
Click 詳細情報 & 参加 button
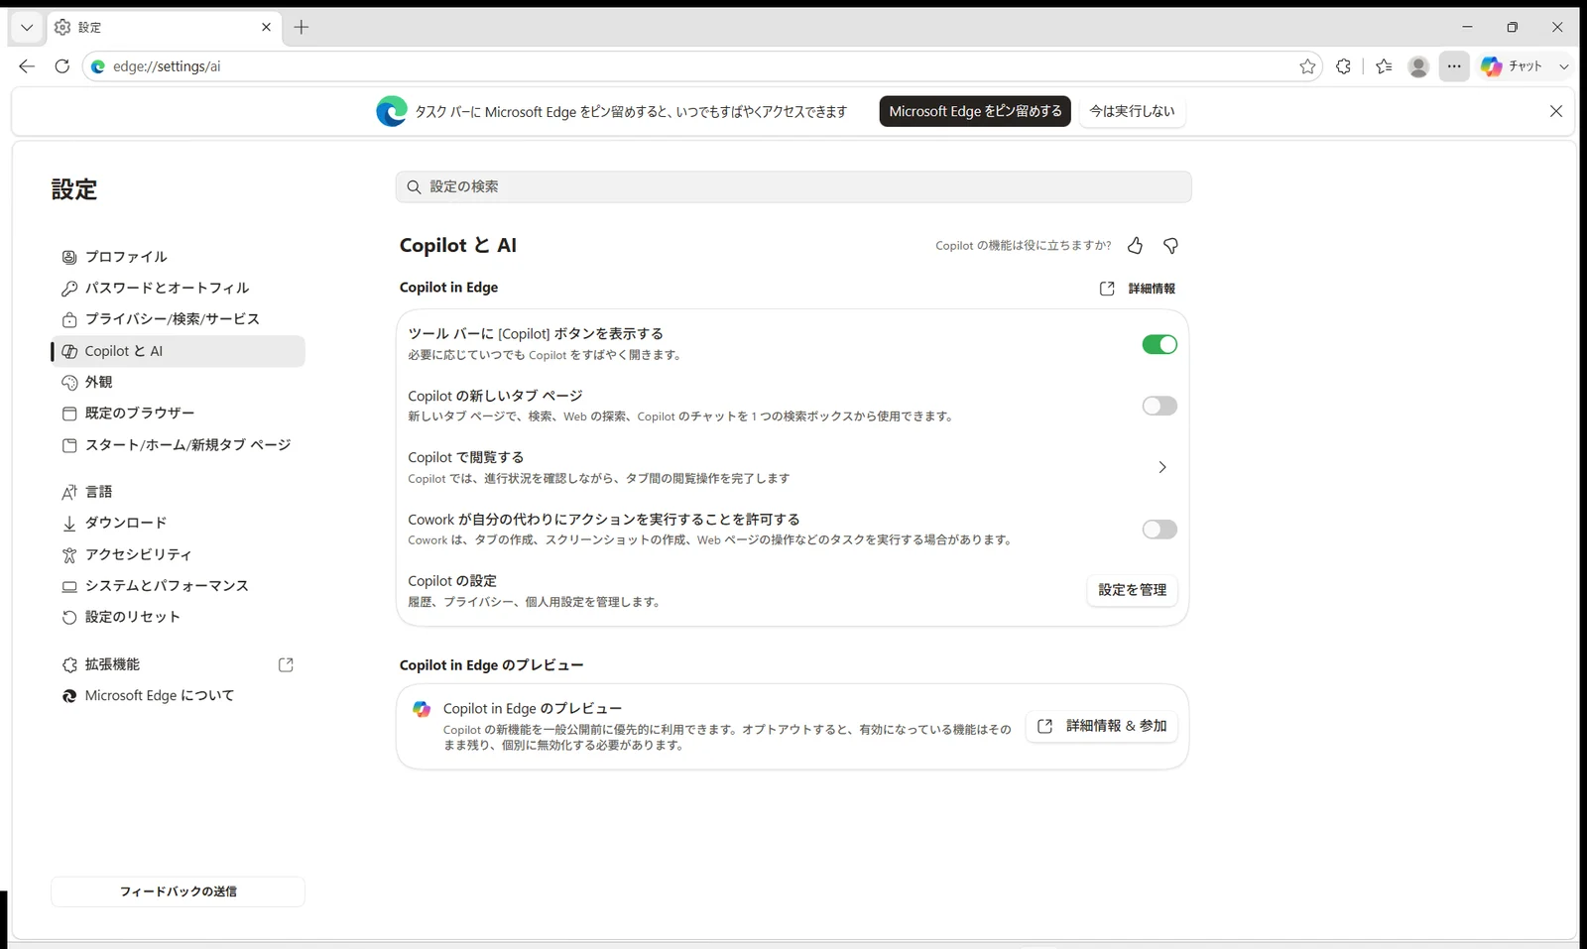pos(1102,726)
